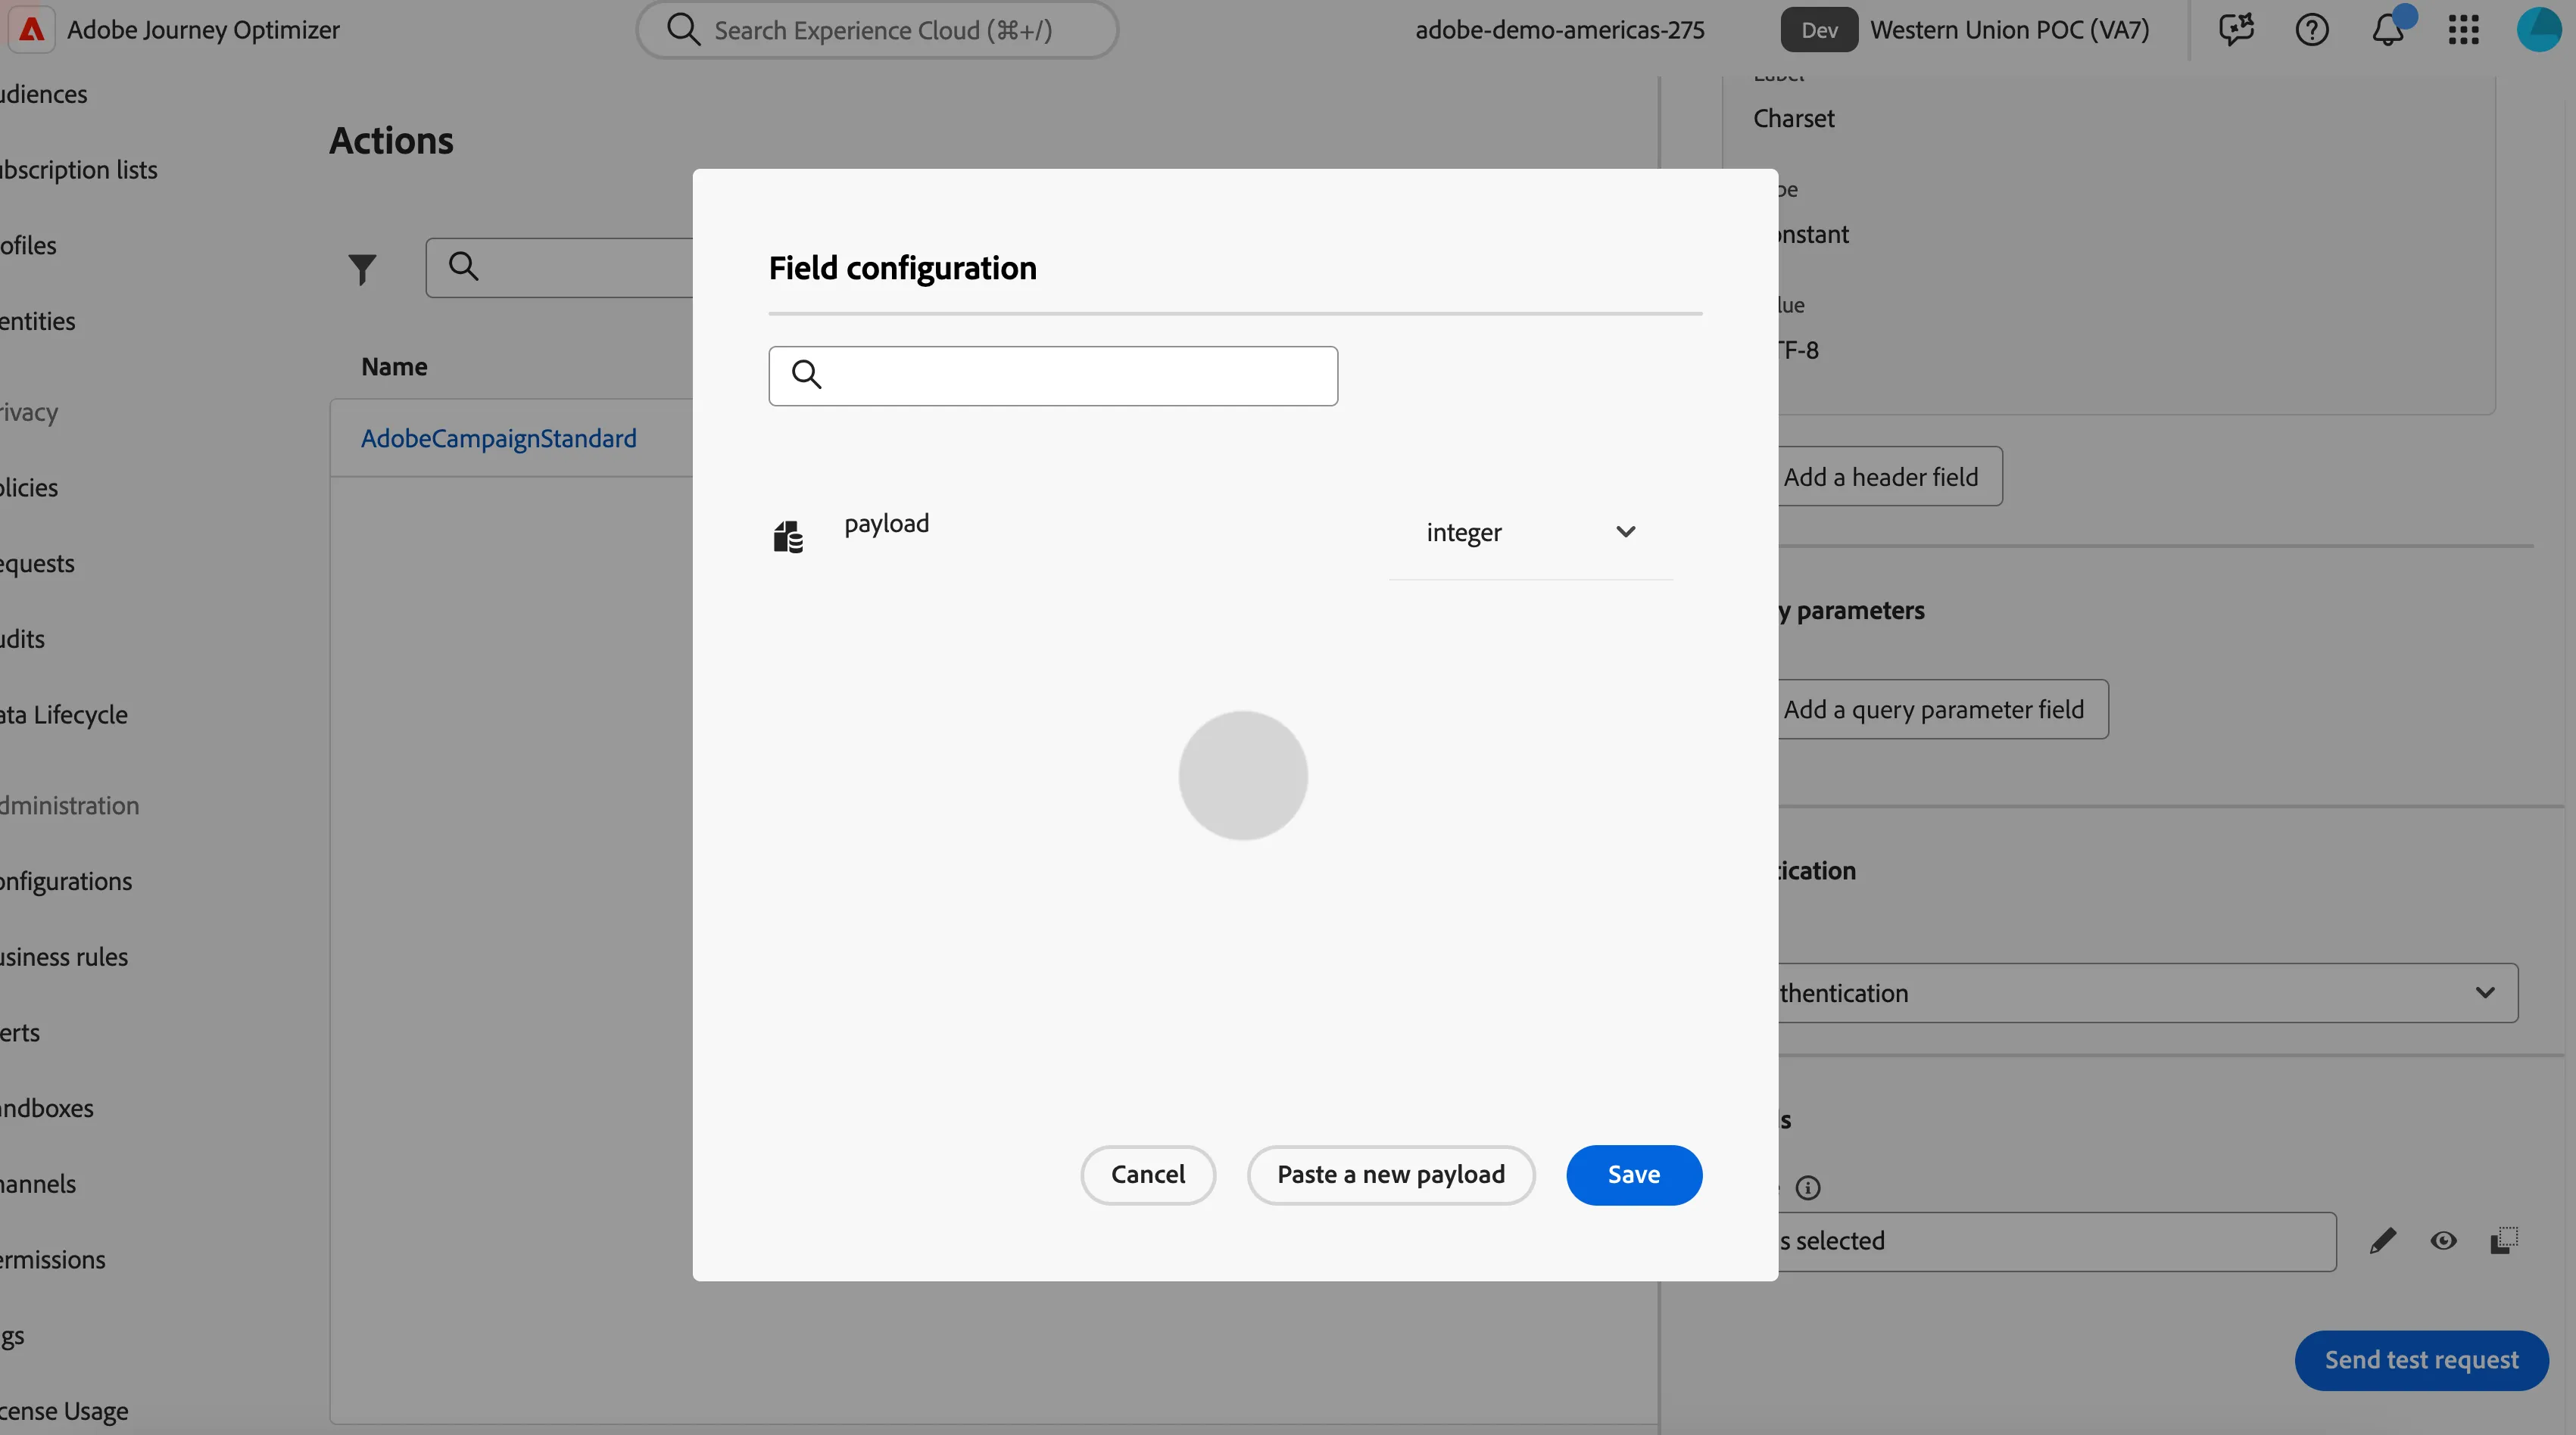
Task: Click the Adobe Journey Optimizer title
Action: click(x=203, y=30)
